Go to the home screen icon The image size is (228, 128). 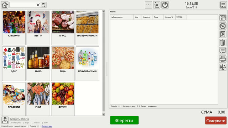[x=5, y=5]
